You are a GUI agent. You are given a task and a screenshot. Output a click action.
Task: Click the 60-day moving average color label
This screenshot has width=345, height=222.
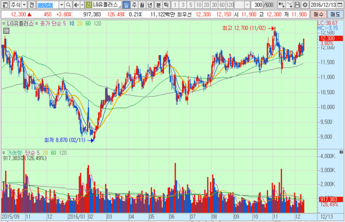click(87, 24)
